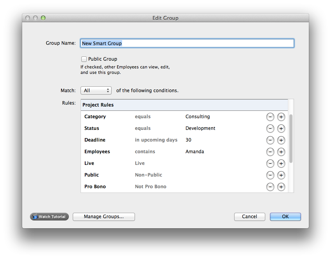
Task: Confirm with the OK button
Action: pyautogui.click(x=285, y=217)
